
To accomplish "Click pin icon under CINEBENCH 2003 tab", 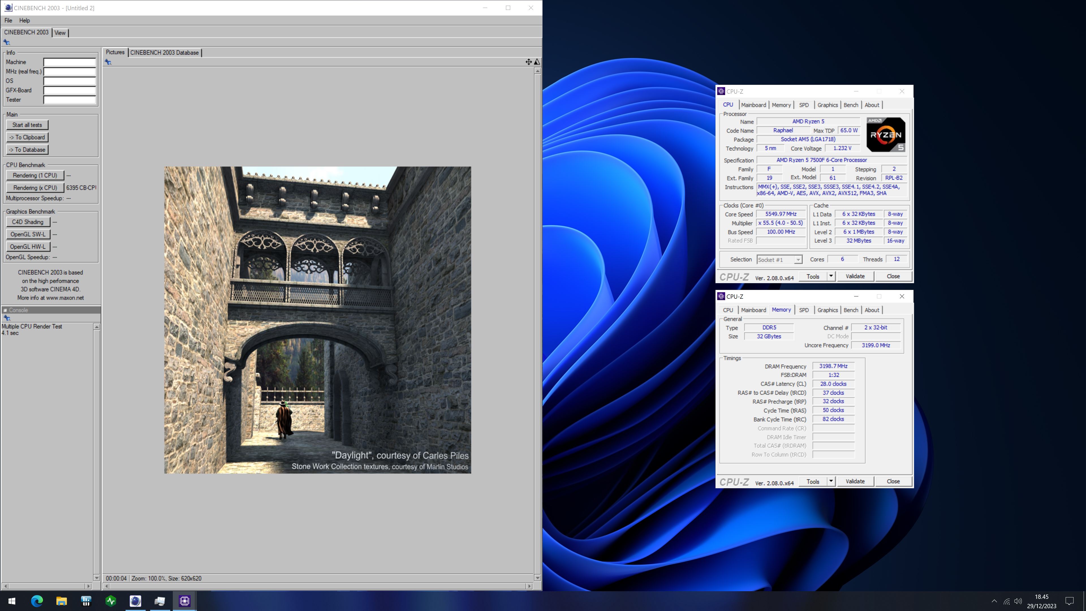I will 6,42.
